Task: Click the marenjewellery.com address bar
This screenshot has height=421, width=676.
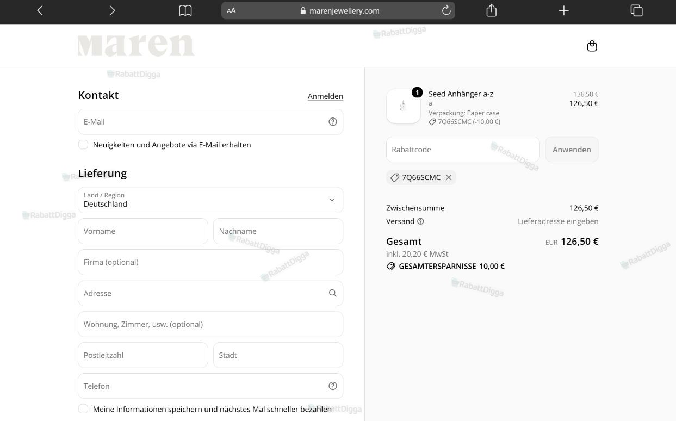Action: 338,10
